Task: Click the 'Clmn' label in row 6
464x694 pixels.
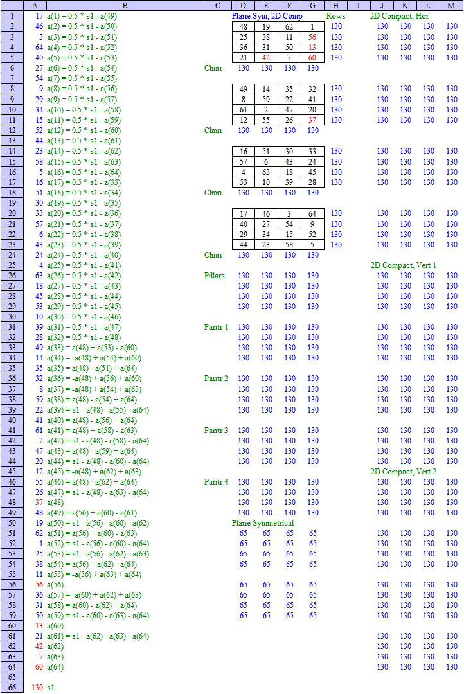Action: (x=213, y=67)
